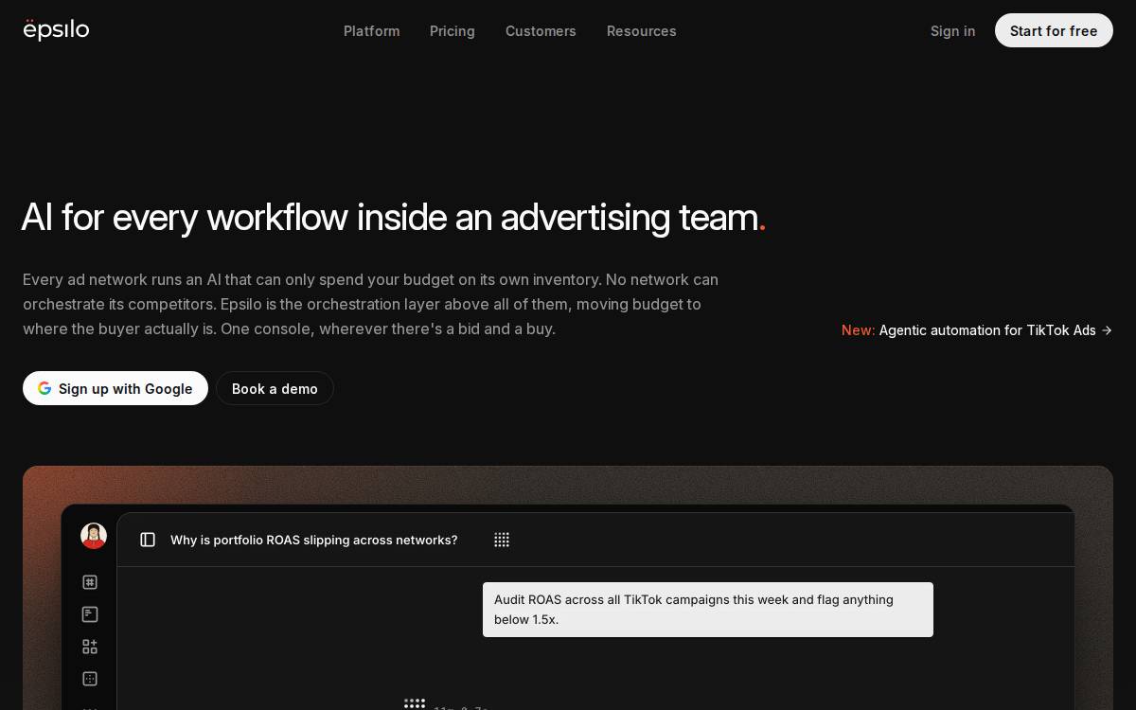
Task: Click the Start for free button
Action: (1054, 30)
